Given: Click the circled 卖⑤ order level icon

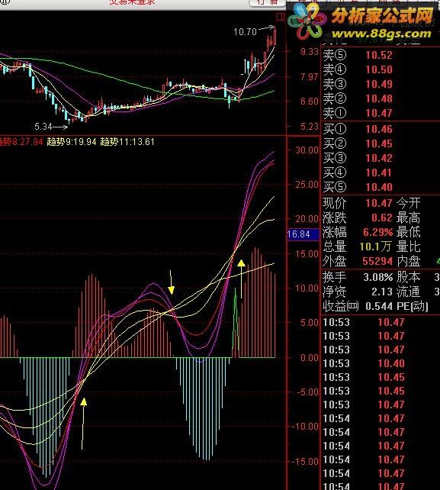Looking at the screenshot, I should 340,55.
